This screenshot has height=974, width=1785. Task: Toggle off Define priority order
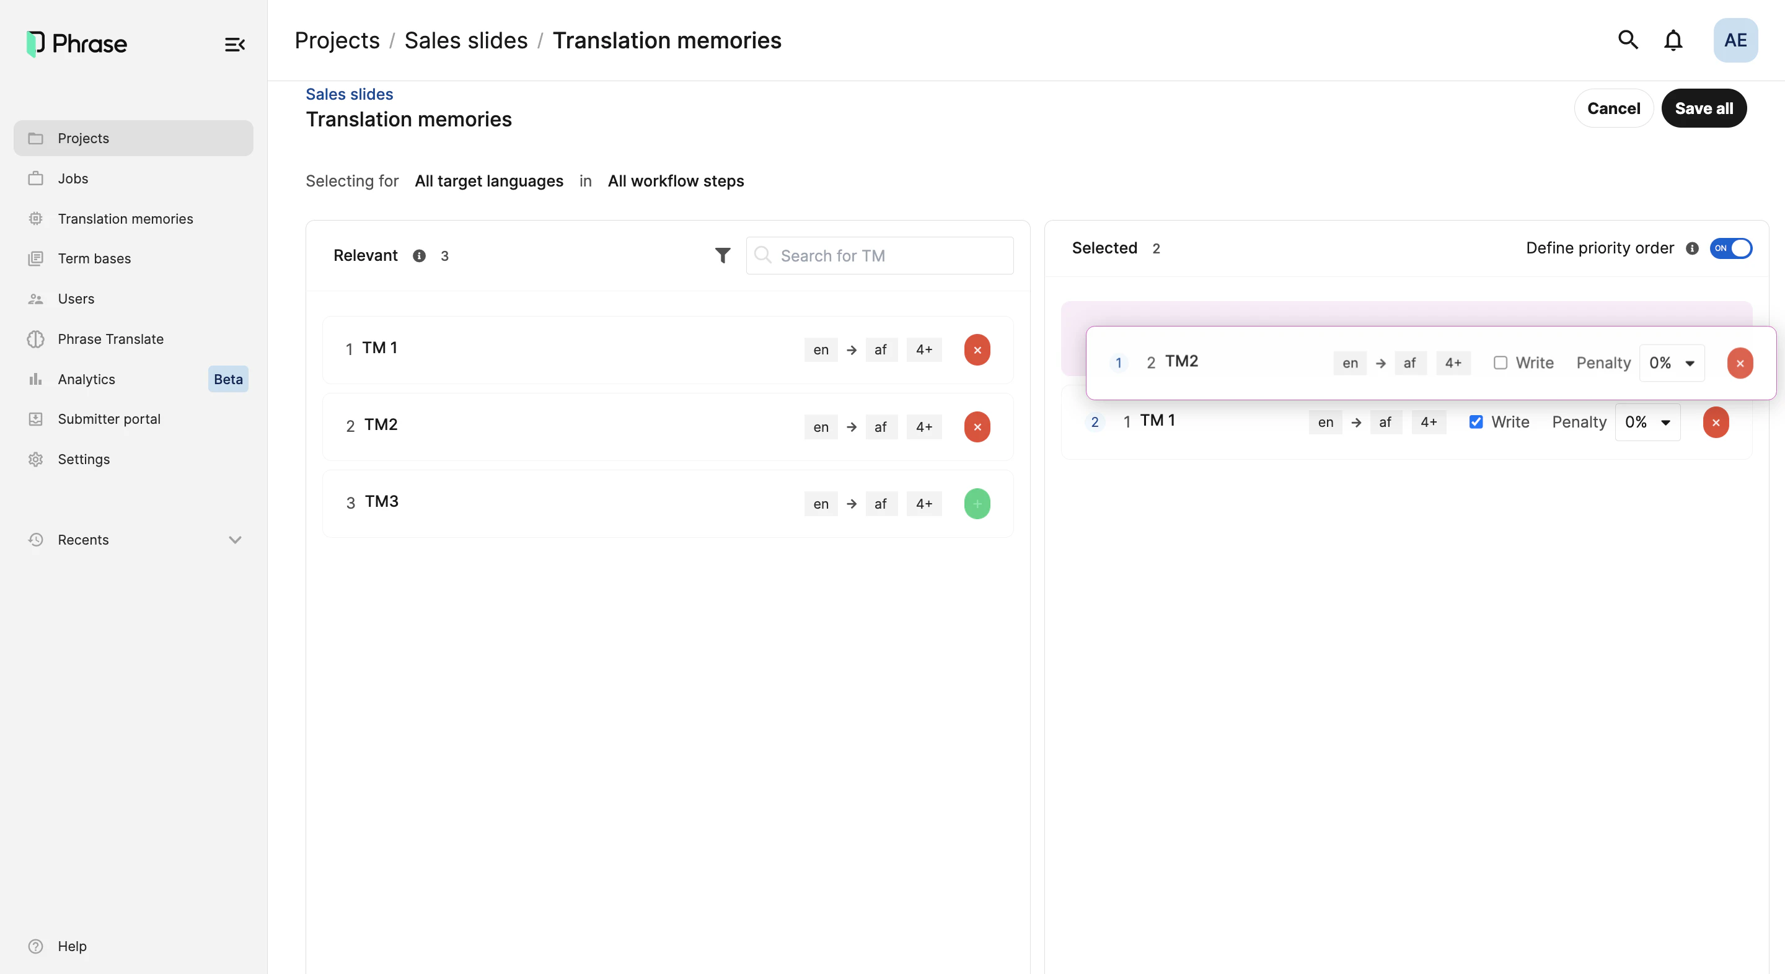(1731, 248)
